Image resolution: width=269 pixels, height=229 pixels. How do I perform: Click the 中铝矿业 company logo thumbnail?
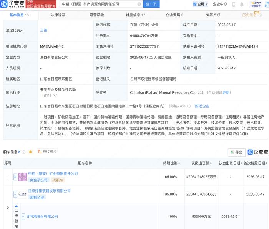pyautogui.click(x=22, y=177)
